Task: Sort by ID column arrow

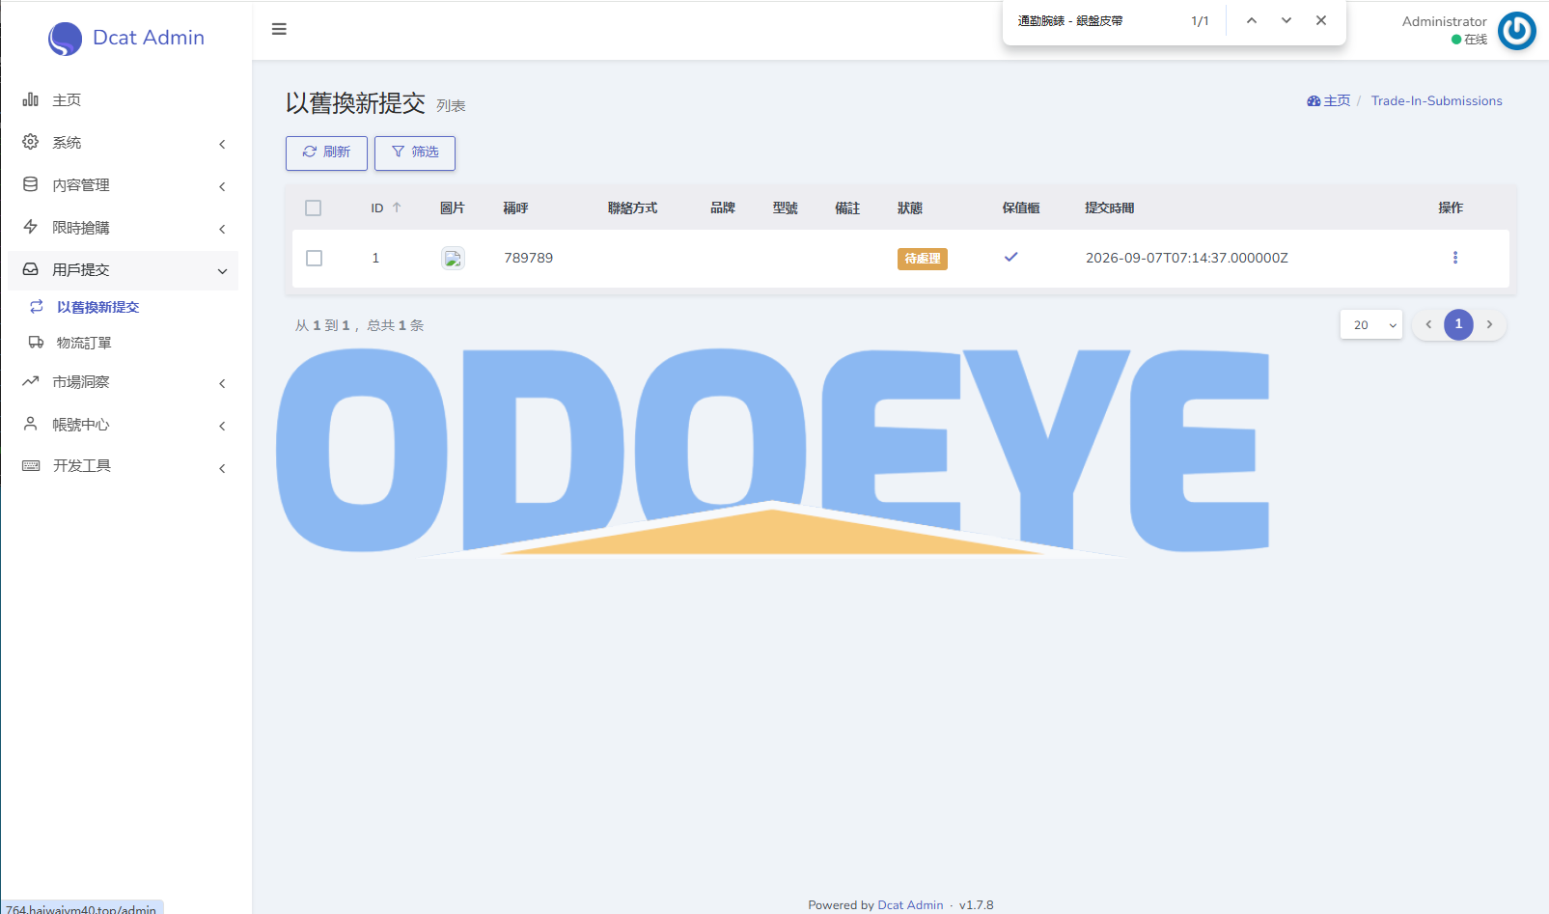Action: pos(397,208)
